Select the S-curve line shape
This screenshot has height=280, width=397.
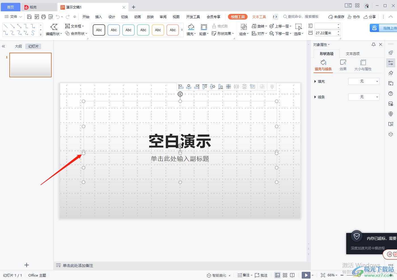coord(33,33)
